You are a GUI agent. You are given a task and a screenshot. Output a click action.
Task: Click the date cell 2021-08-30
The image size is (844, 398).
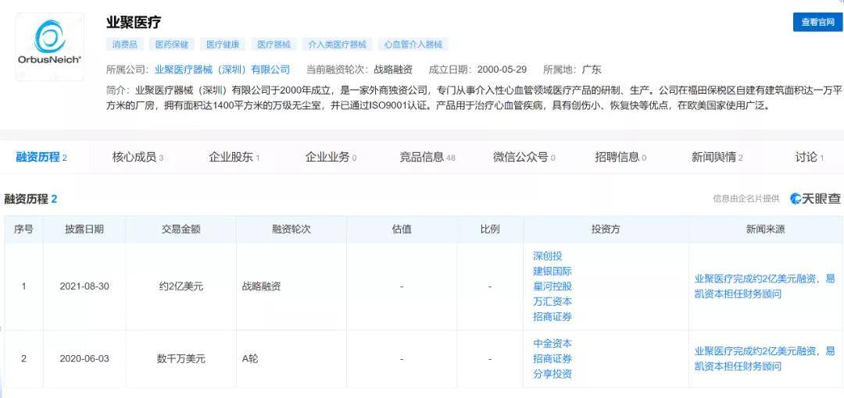point(84,286)
